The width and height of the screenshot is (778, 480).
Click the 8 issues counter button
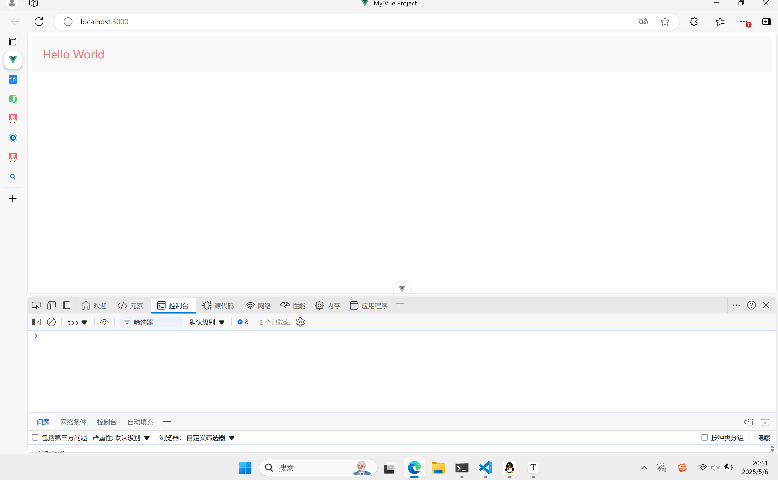[243, 322]
